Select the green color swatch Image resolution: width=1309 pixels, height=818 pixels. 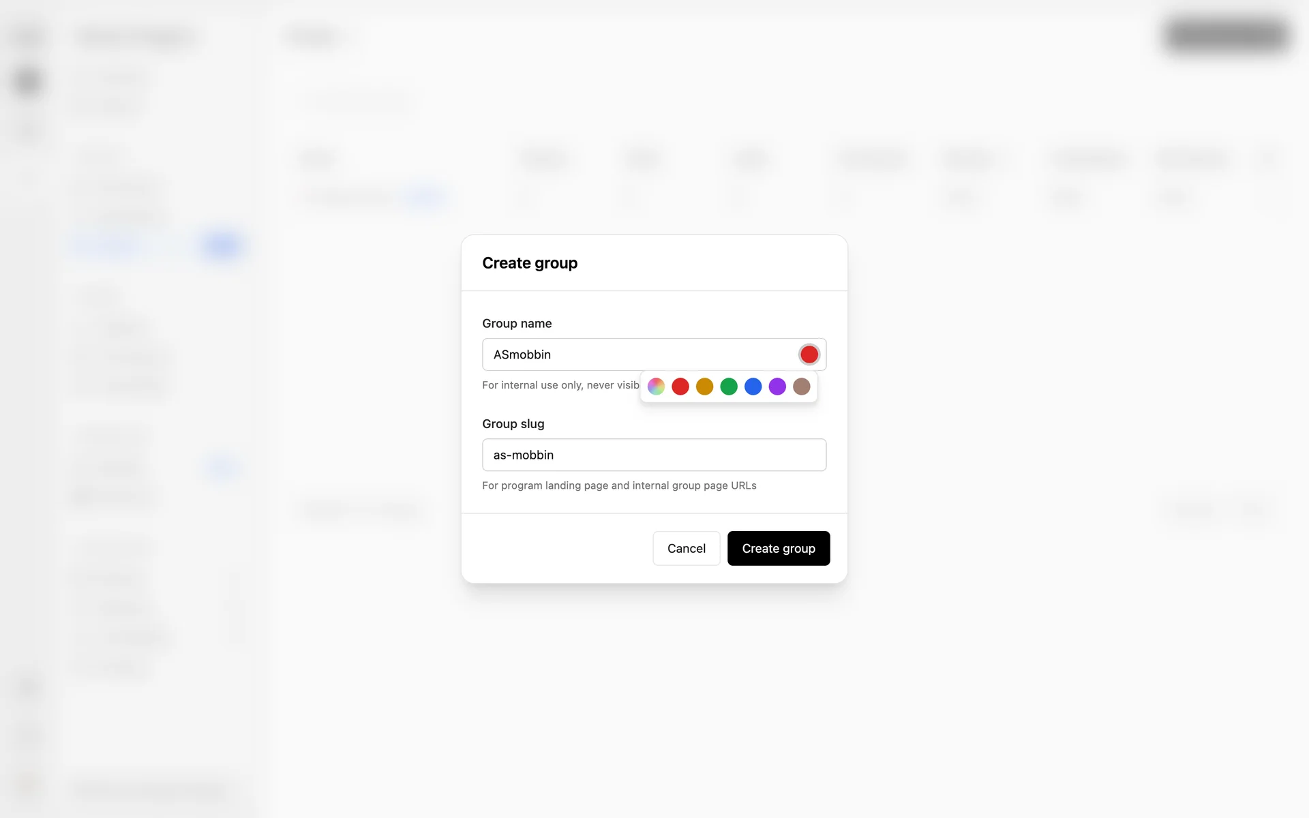(x=729, y=387)
